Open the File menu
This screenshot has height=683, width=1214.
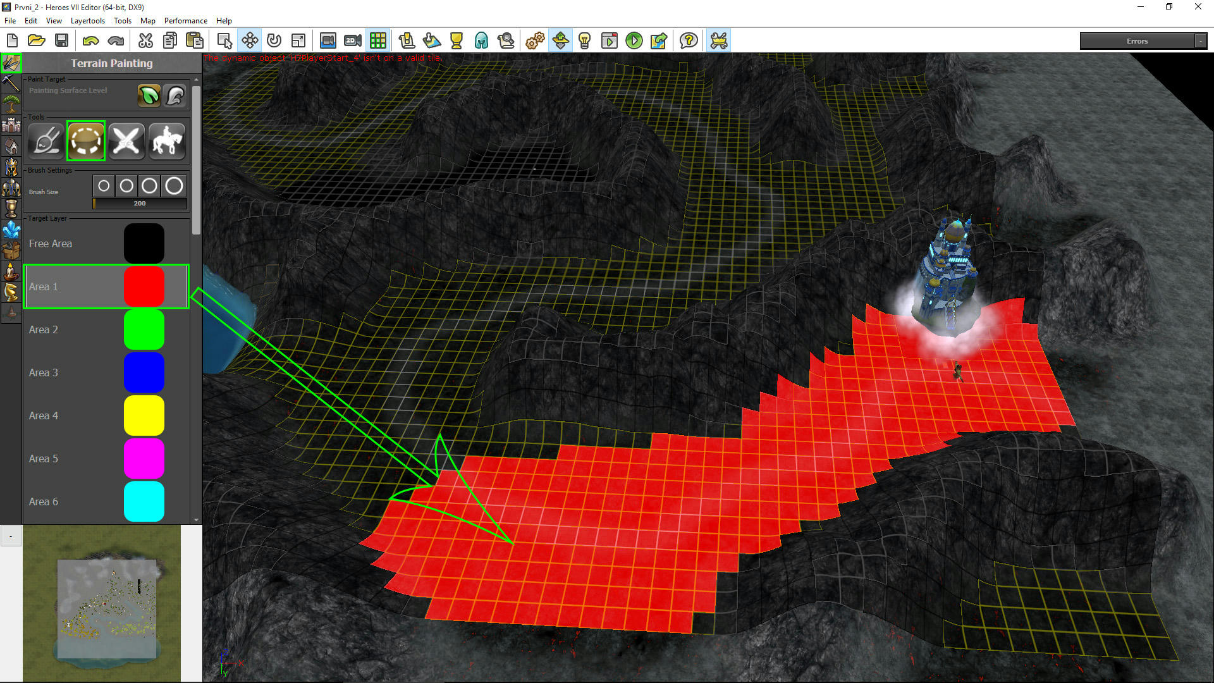(x=10, y=20)
